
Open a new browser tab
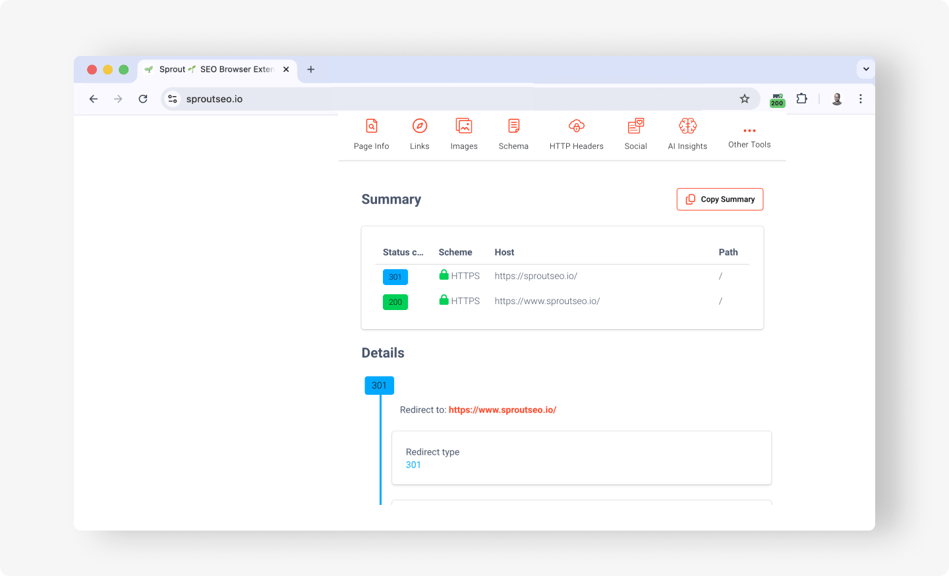point(311,69)
